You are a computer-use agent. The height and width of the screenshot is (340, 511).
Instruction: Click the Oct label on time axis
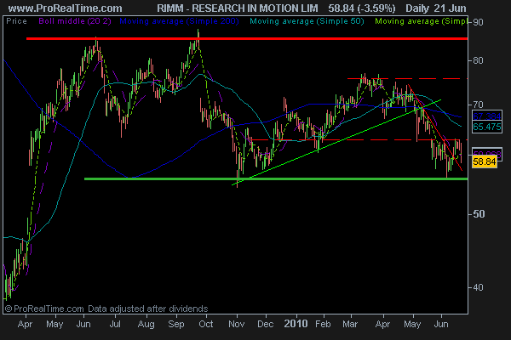pos(205,324)
